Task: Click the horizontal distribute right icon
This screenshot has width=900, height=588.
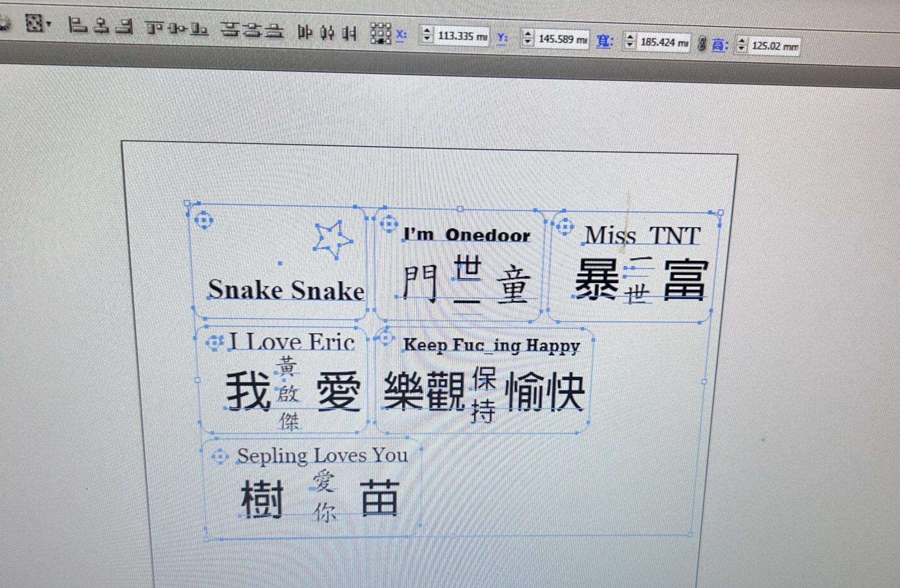Action: click(x=350, y=33)
